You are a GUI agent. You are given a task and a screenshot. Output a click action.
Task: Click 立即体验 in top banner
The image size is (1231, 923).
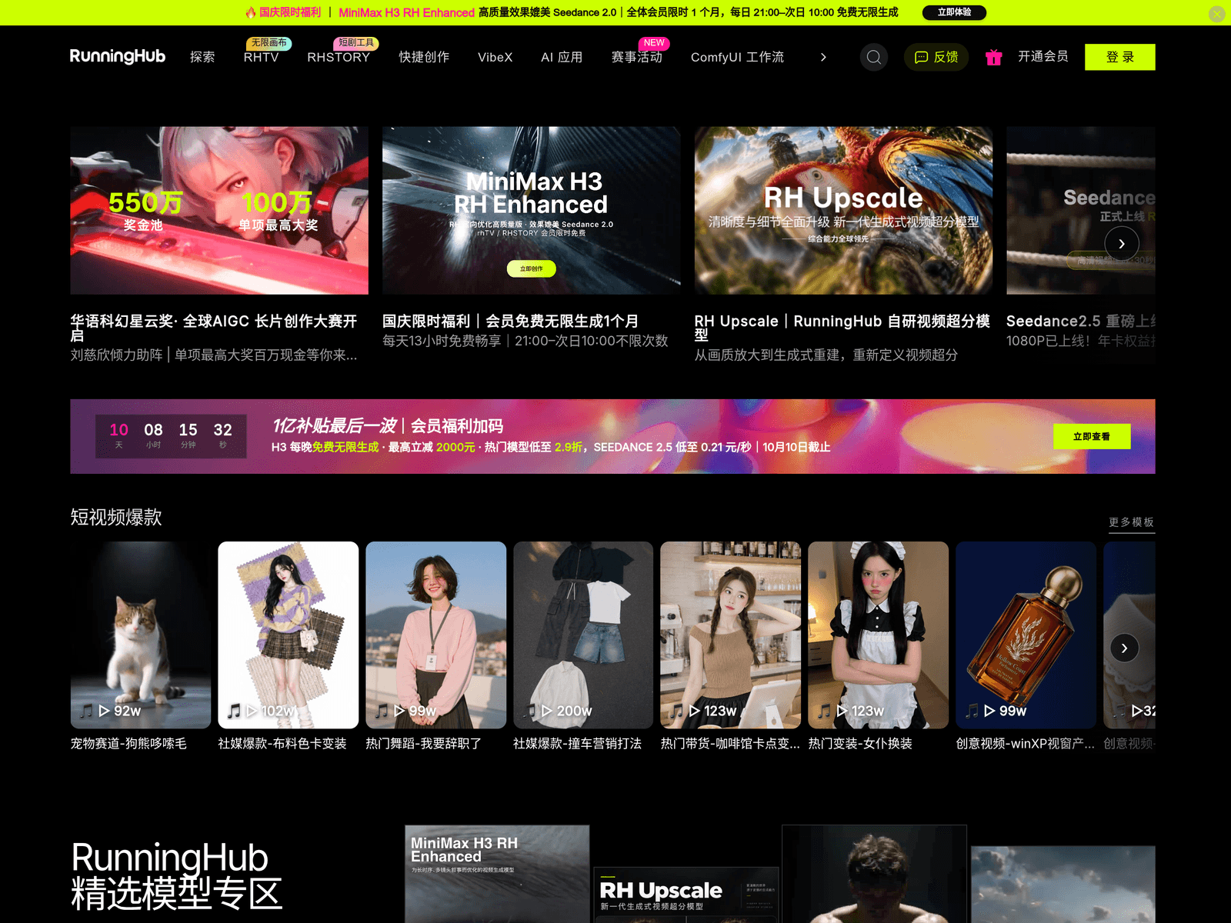click(954, 12)
